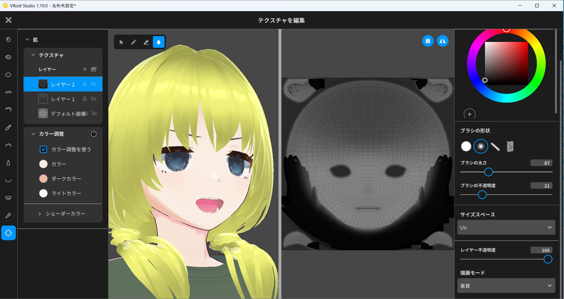Toggle visibility of レイヤー 1
The width and height of the screenshot is (564, 299).
tap(94, 99)
